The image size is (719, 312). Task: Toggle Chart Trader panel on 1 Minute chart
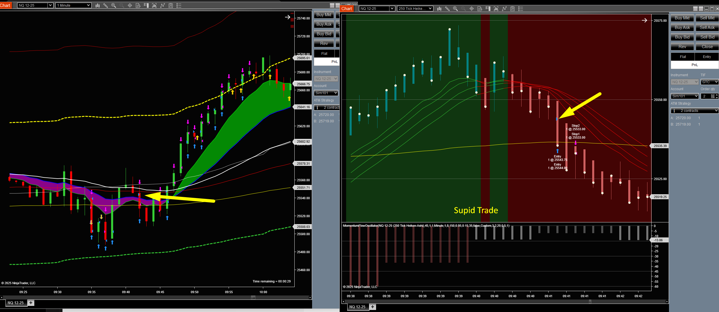click(146, 6)
